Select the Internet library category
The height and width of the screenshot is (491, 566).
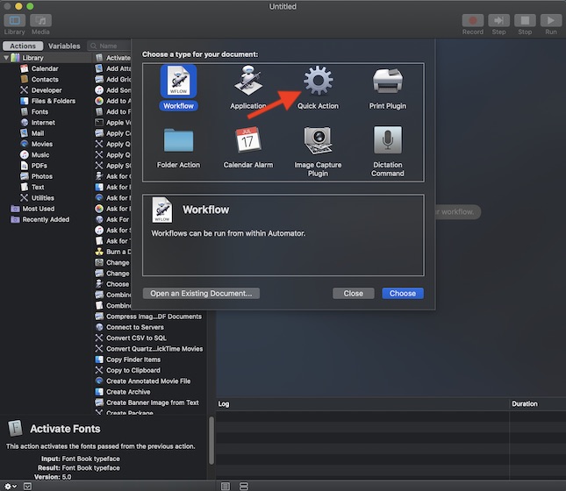[x=43, y=123]
